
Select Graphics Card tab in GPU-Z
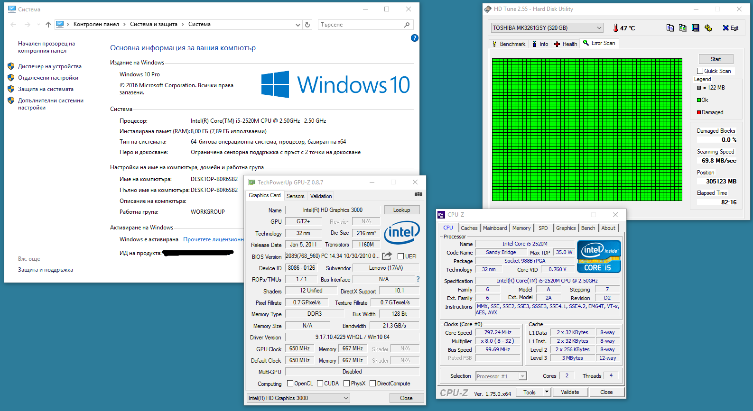[265, 195]
